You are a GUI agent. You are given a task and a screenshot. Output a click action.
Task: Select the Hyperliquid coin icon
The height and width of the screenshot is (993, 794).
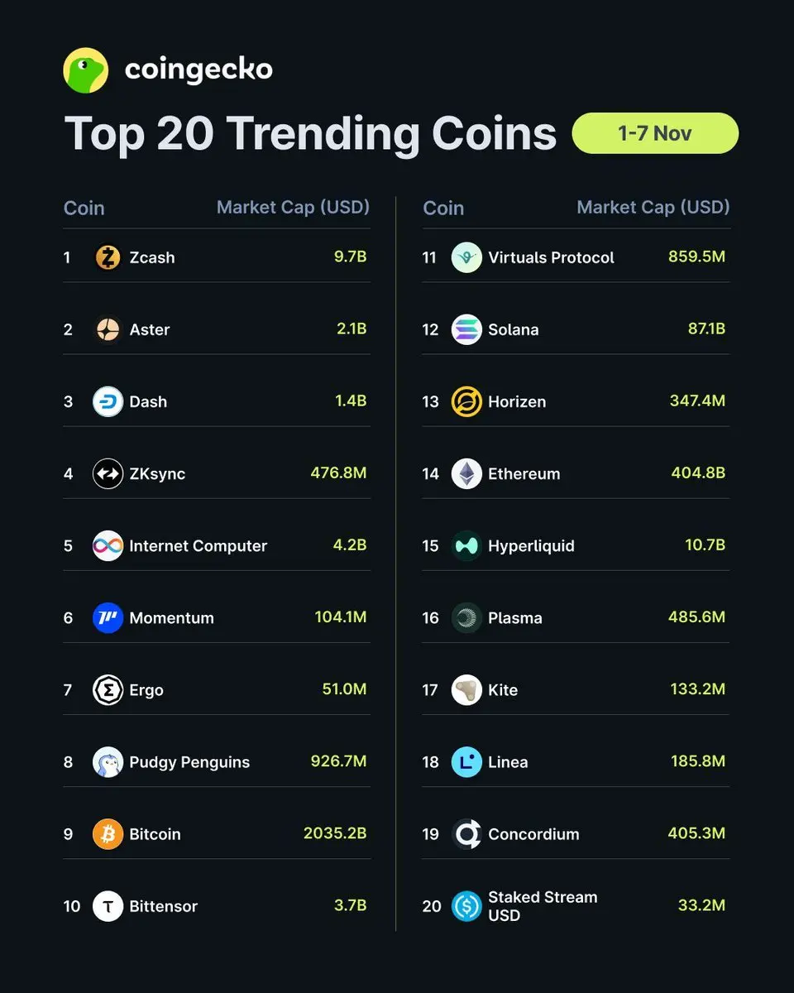coord(466,545)
